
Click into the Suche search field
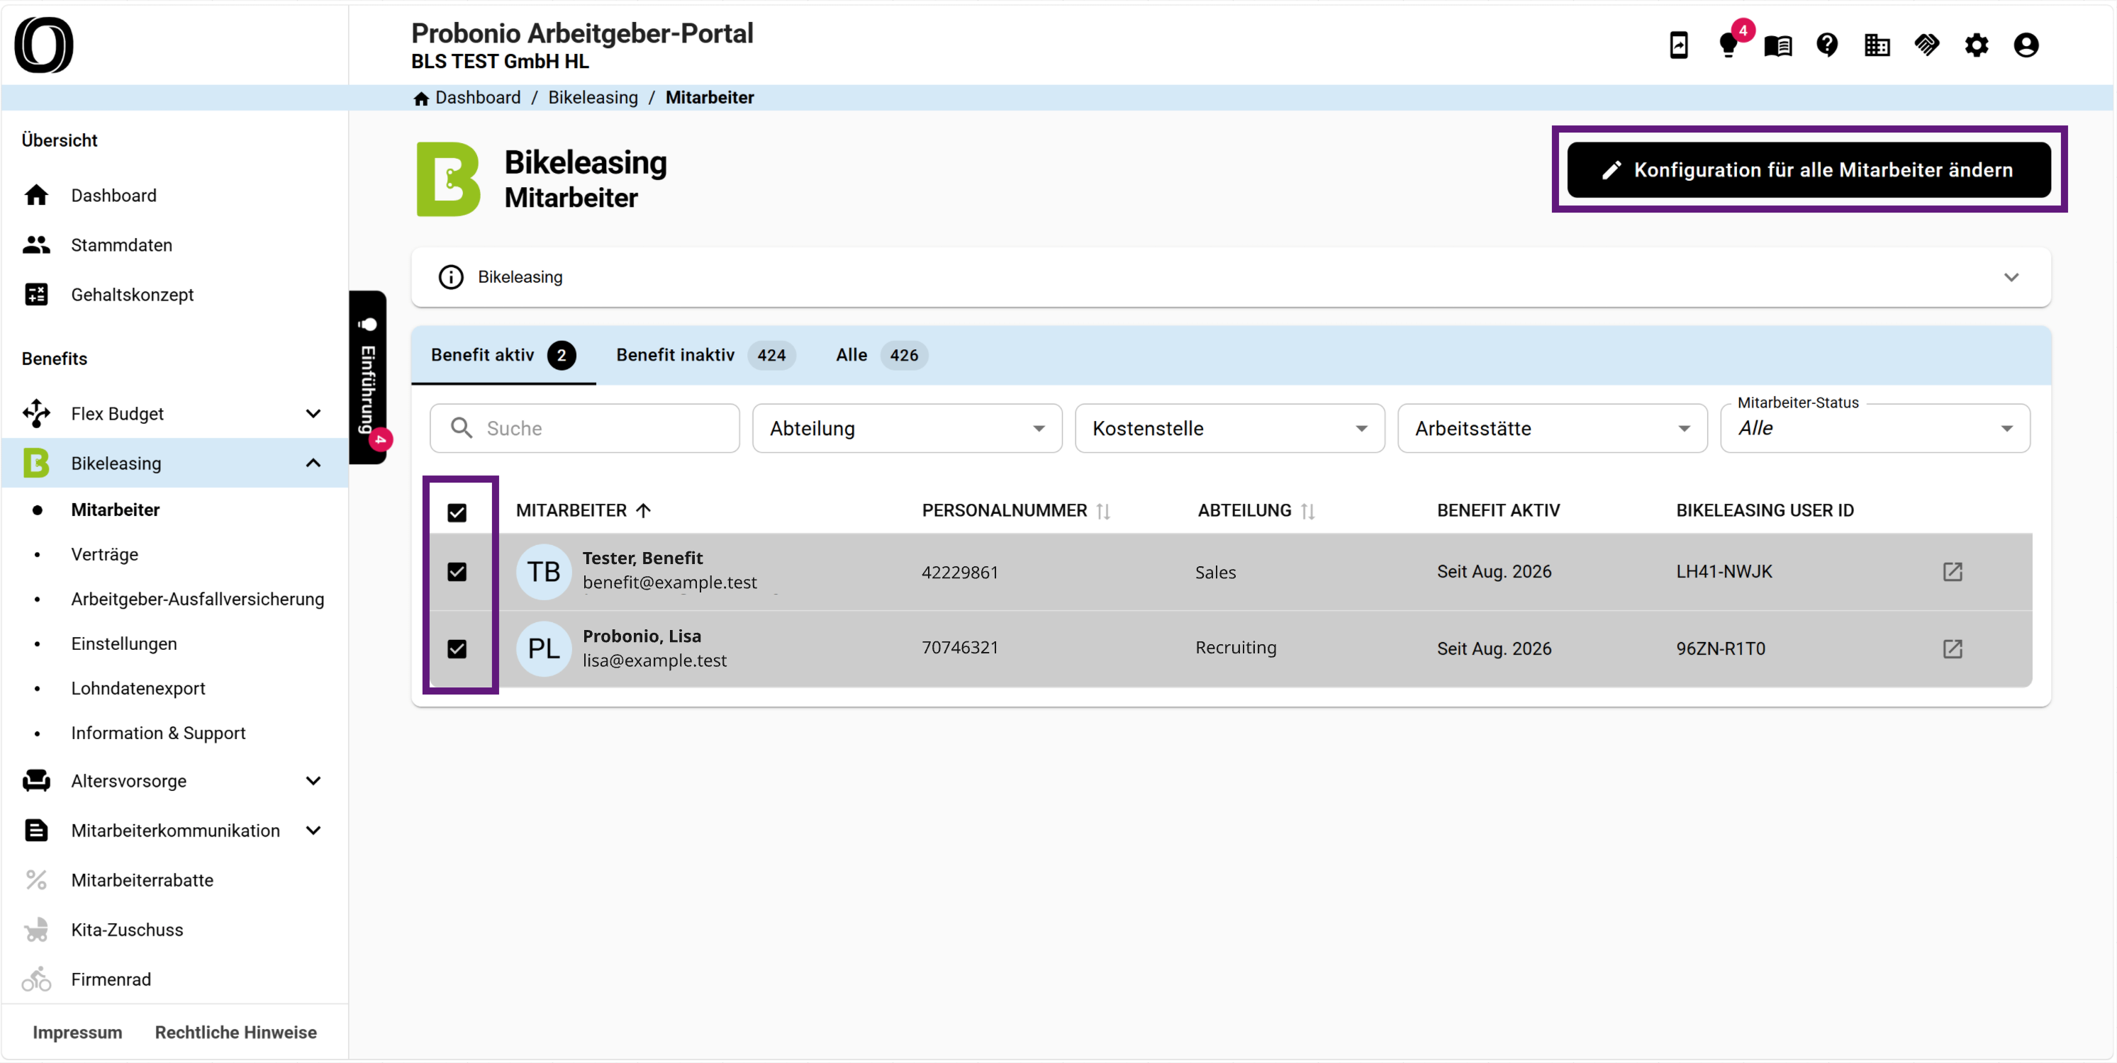pos(584,428)
